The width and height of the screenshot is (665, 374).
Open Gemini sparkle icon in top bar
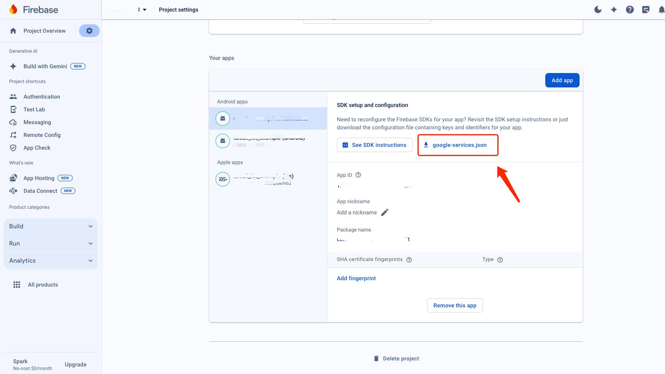pos(614,10)
